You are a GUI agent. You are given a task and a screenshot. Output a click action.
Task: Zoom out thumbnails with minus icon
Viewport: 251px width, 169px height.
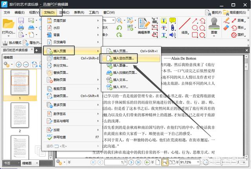[x=26, y=64]
